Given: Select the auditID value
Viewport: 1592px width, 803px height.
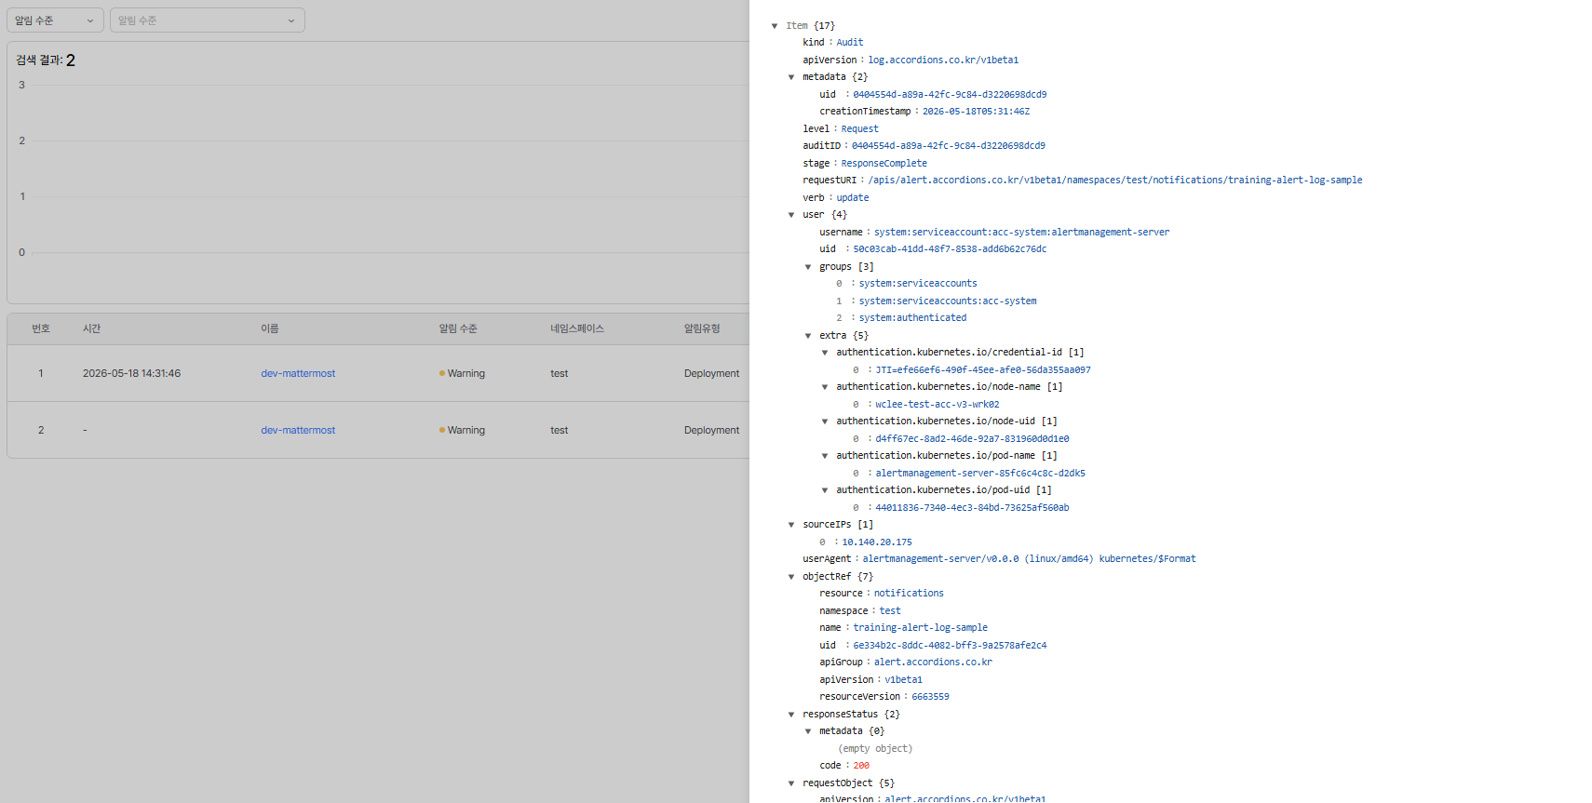Looking at the screenshot, I should (949, 146).
